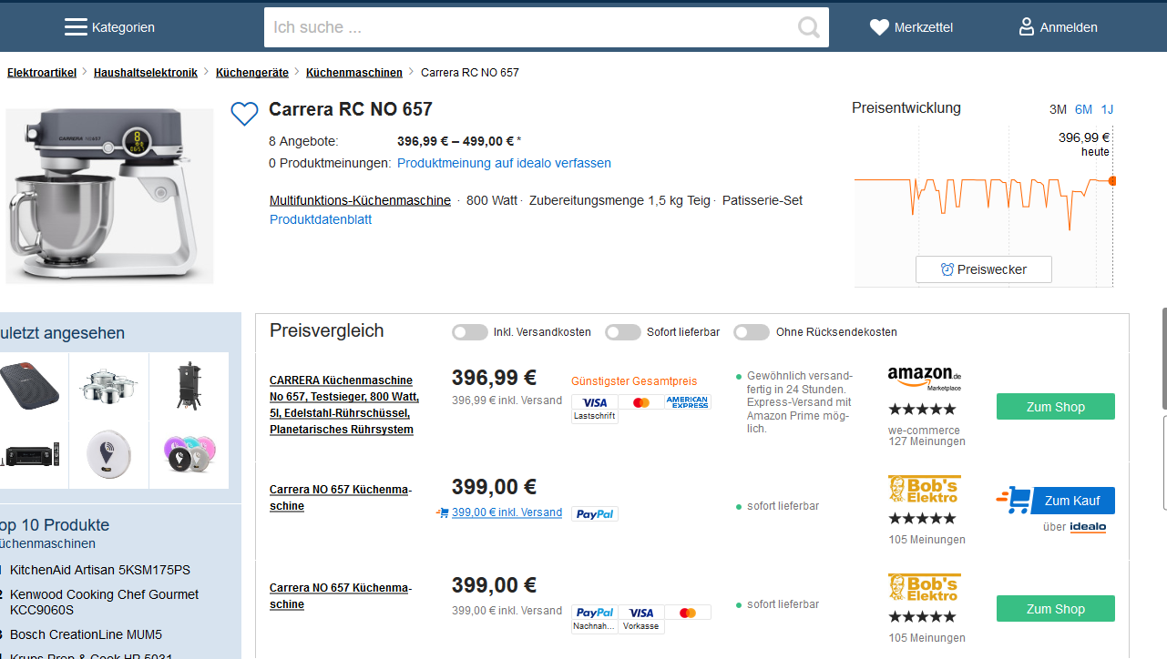Open Merkzettel heart icon in header

click(879, 27)
